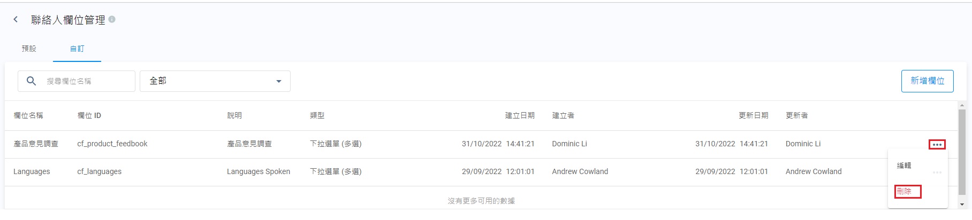Select the cf_product_feedbook field ID cell
The height and width of the screenshot is (220, 972).
[x=112, y=144]
